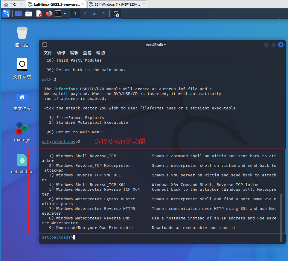Launch the text editor panel icon
Image resolution: width=288 pixels, height=261 pixels.
pyautogui.click(x=39, y=13)
